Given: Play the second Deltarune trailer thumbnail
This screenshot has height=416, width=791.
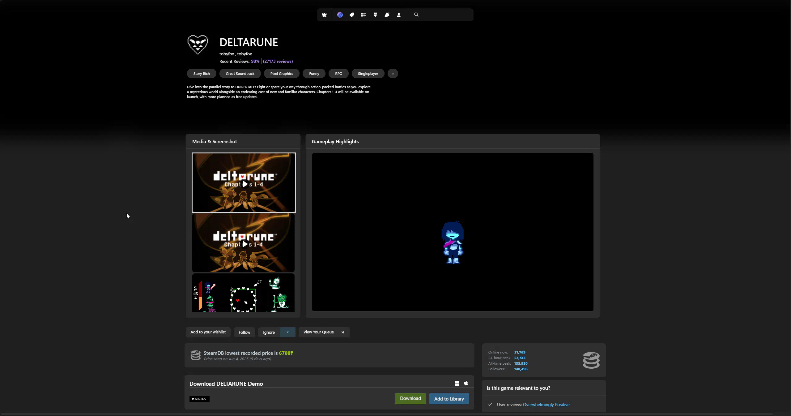Looking at the screenshot, I should click(x=243, y=243).
